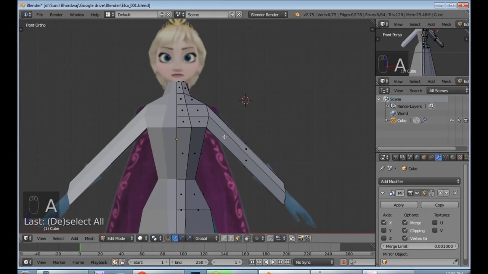Delete the current Scene with X button
Viewport: 488px width, 274px height.
pos(239,14)
